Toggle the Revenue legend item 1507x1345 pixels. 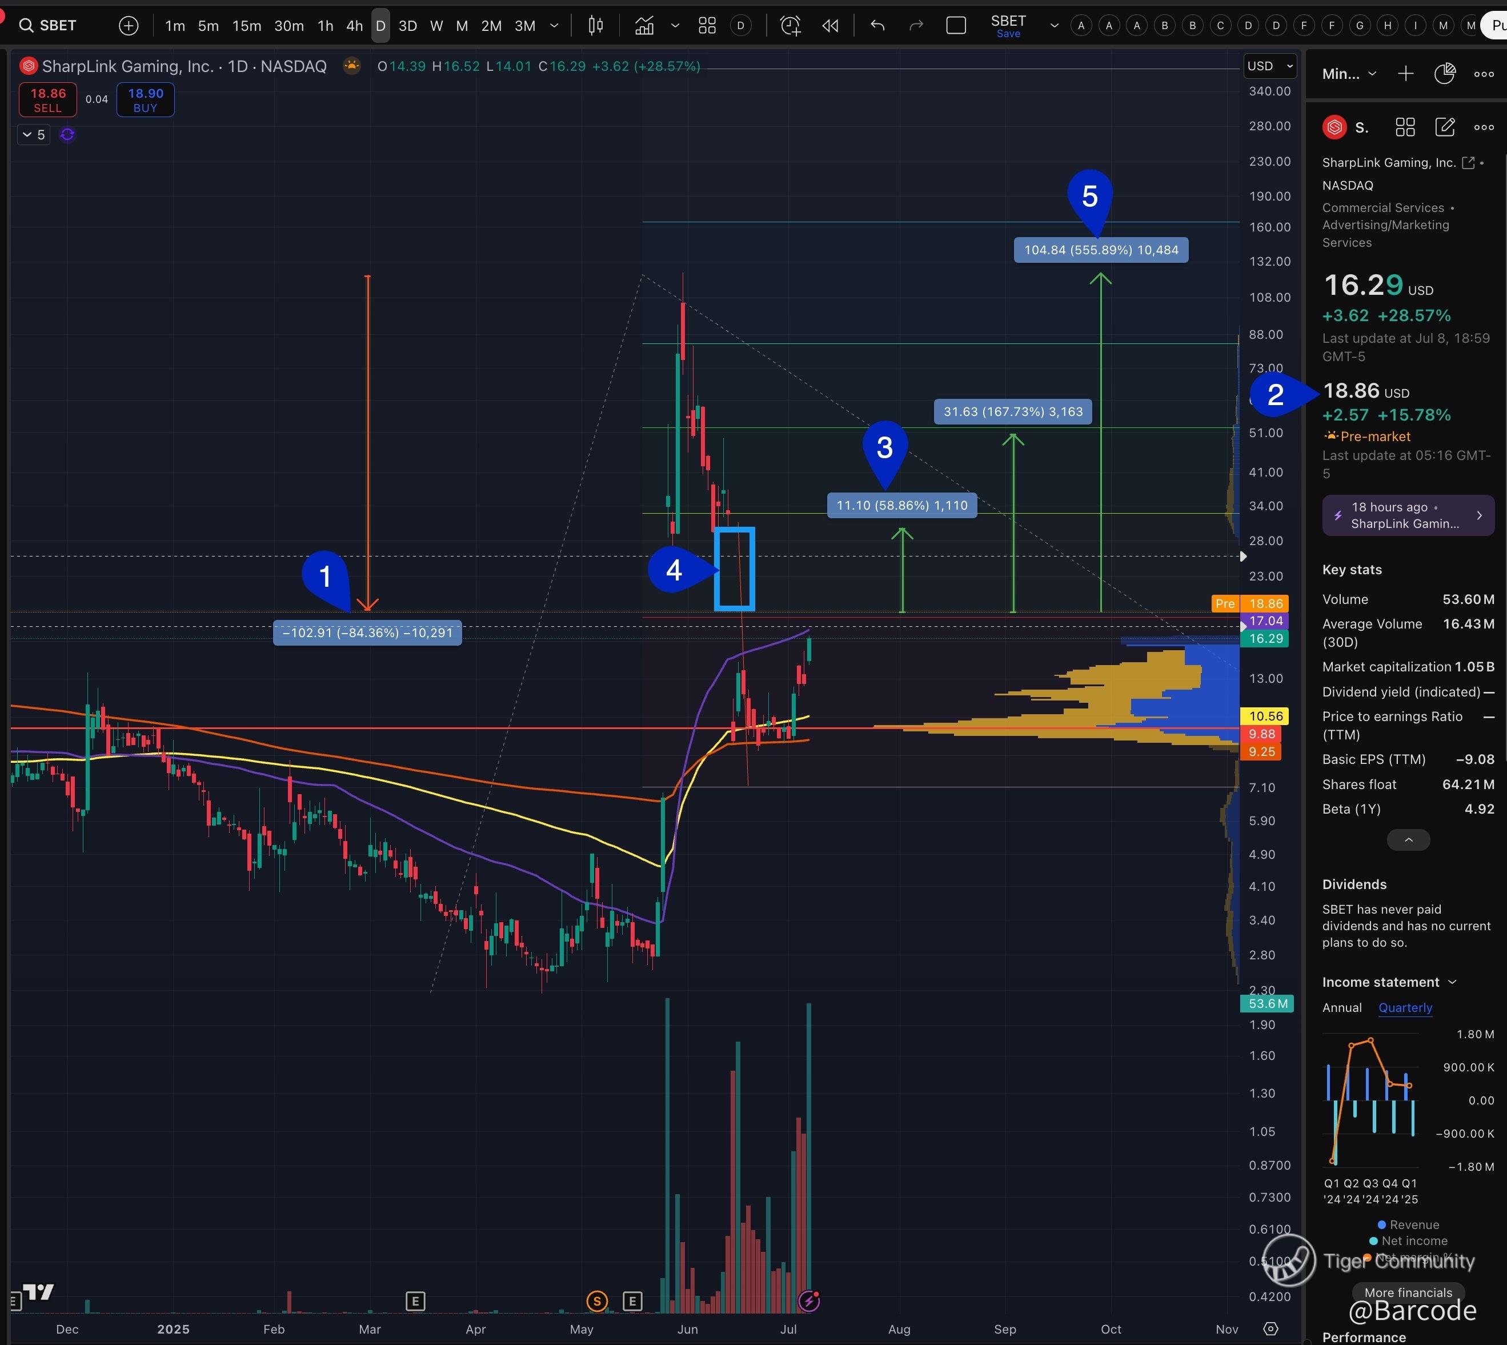click(x=1408, y=1224)
